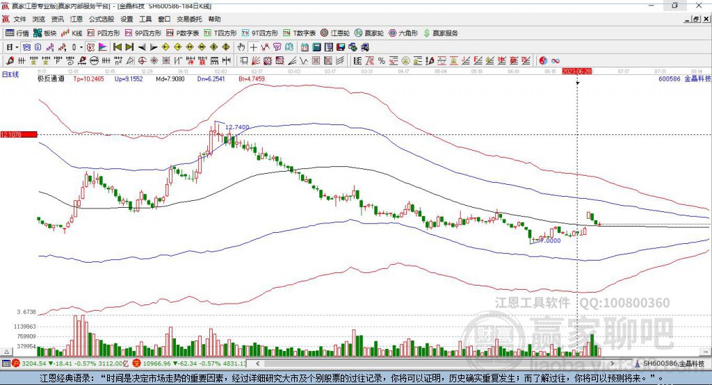Restore the inner child window button

click(x=695, y=19)
